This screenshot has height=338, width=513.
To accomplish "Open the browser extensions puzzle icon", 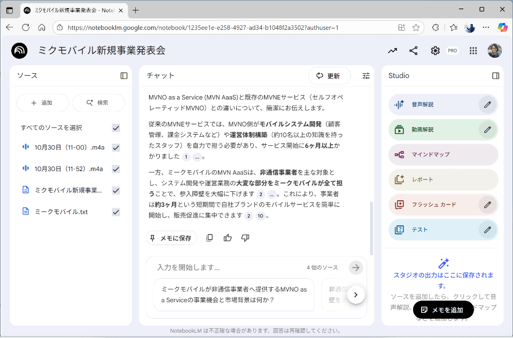I will pyautogui.click(x=436, y=27).
